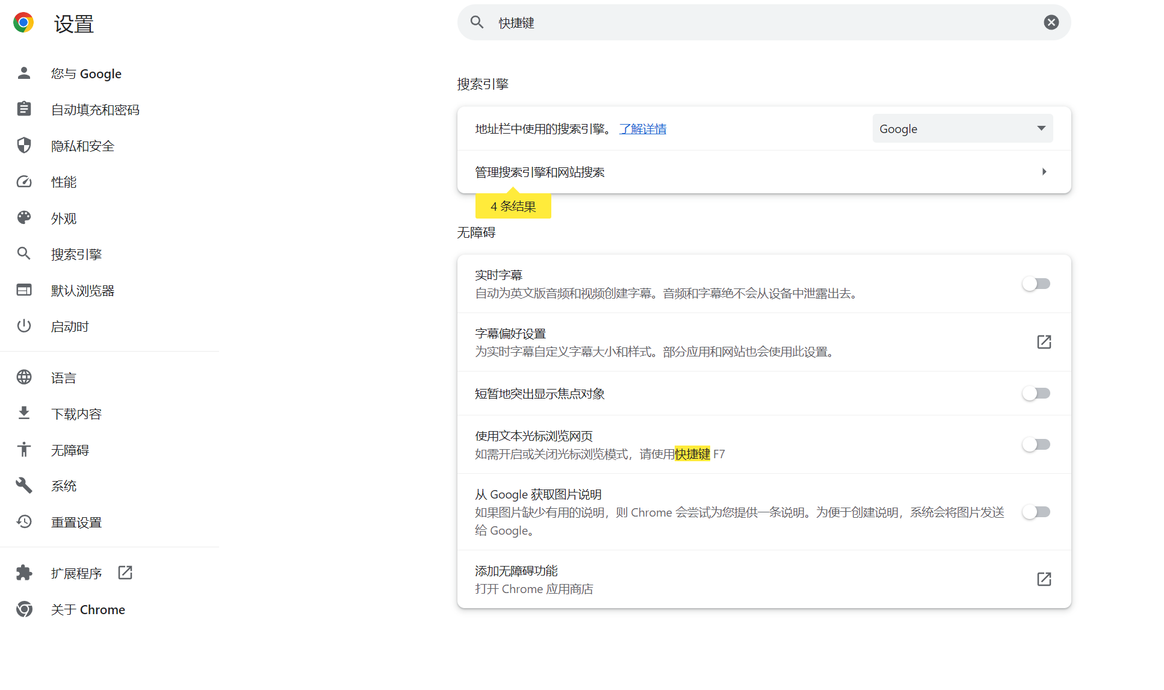Click the accessibility figure icon for 无障碍
Viewport: 1164px width, 690px height.
(x=24, y=449)
